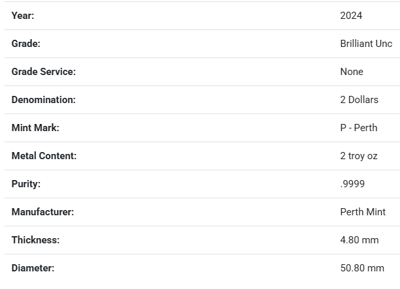Select the 2 Dollars value
Image resolution: width=400 pixels, height=289 pixels.
(x=359, y=100)
